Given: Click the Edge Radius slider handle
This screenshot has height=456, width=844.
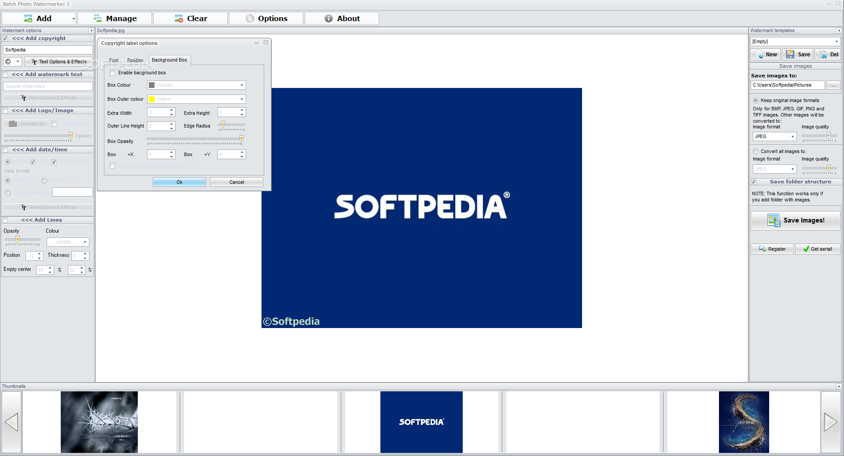Looking at the screenshot, I should click(223, 124).
